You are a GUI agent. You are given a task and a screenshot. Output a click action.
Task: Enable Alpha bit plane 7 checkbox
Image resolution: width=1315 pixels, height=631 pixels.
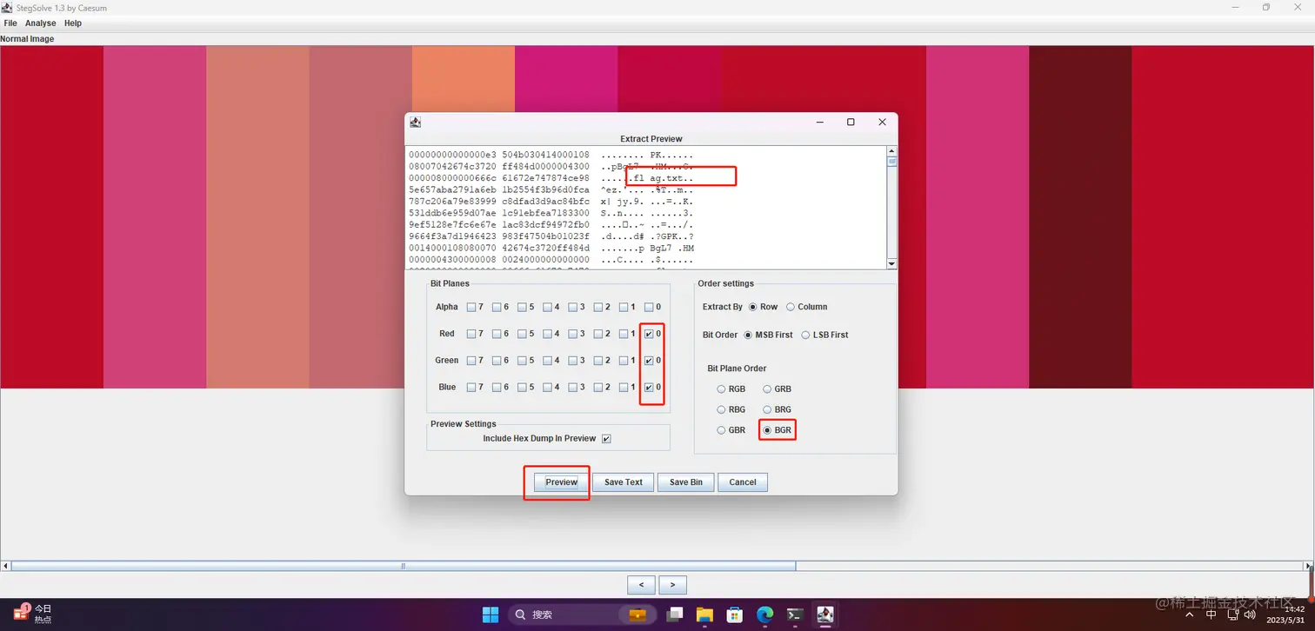(x=471, y=307)
